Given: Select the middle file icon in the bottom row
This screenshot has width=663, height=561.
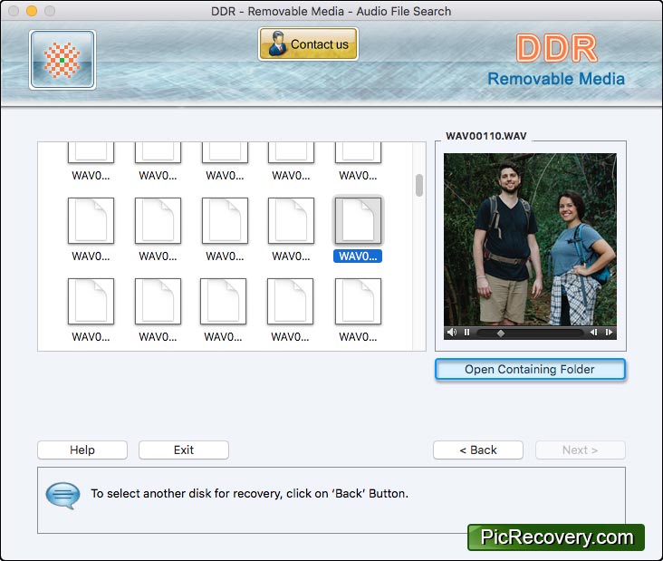Looking at the screenshot, I should point(223,301).
